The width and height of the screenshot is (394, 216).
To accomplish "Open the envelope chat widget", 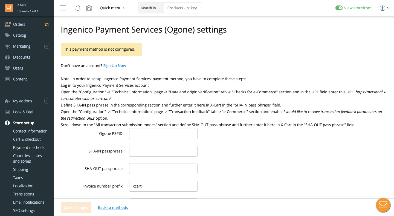I will (x=383, y=205).
